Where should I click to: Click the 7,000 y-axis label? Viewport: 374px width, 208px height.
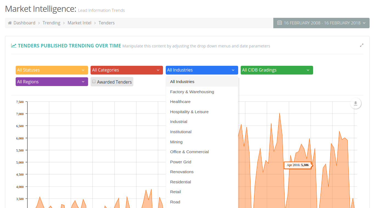(x=20, y=114)
